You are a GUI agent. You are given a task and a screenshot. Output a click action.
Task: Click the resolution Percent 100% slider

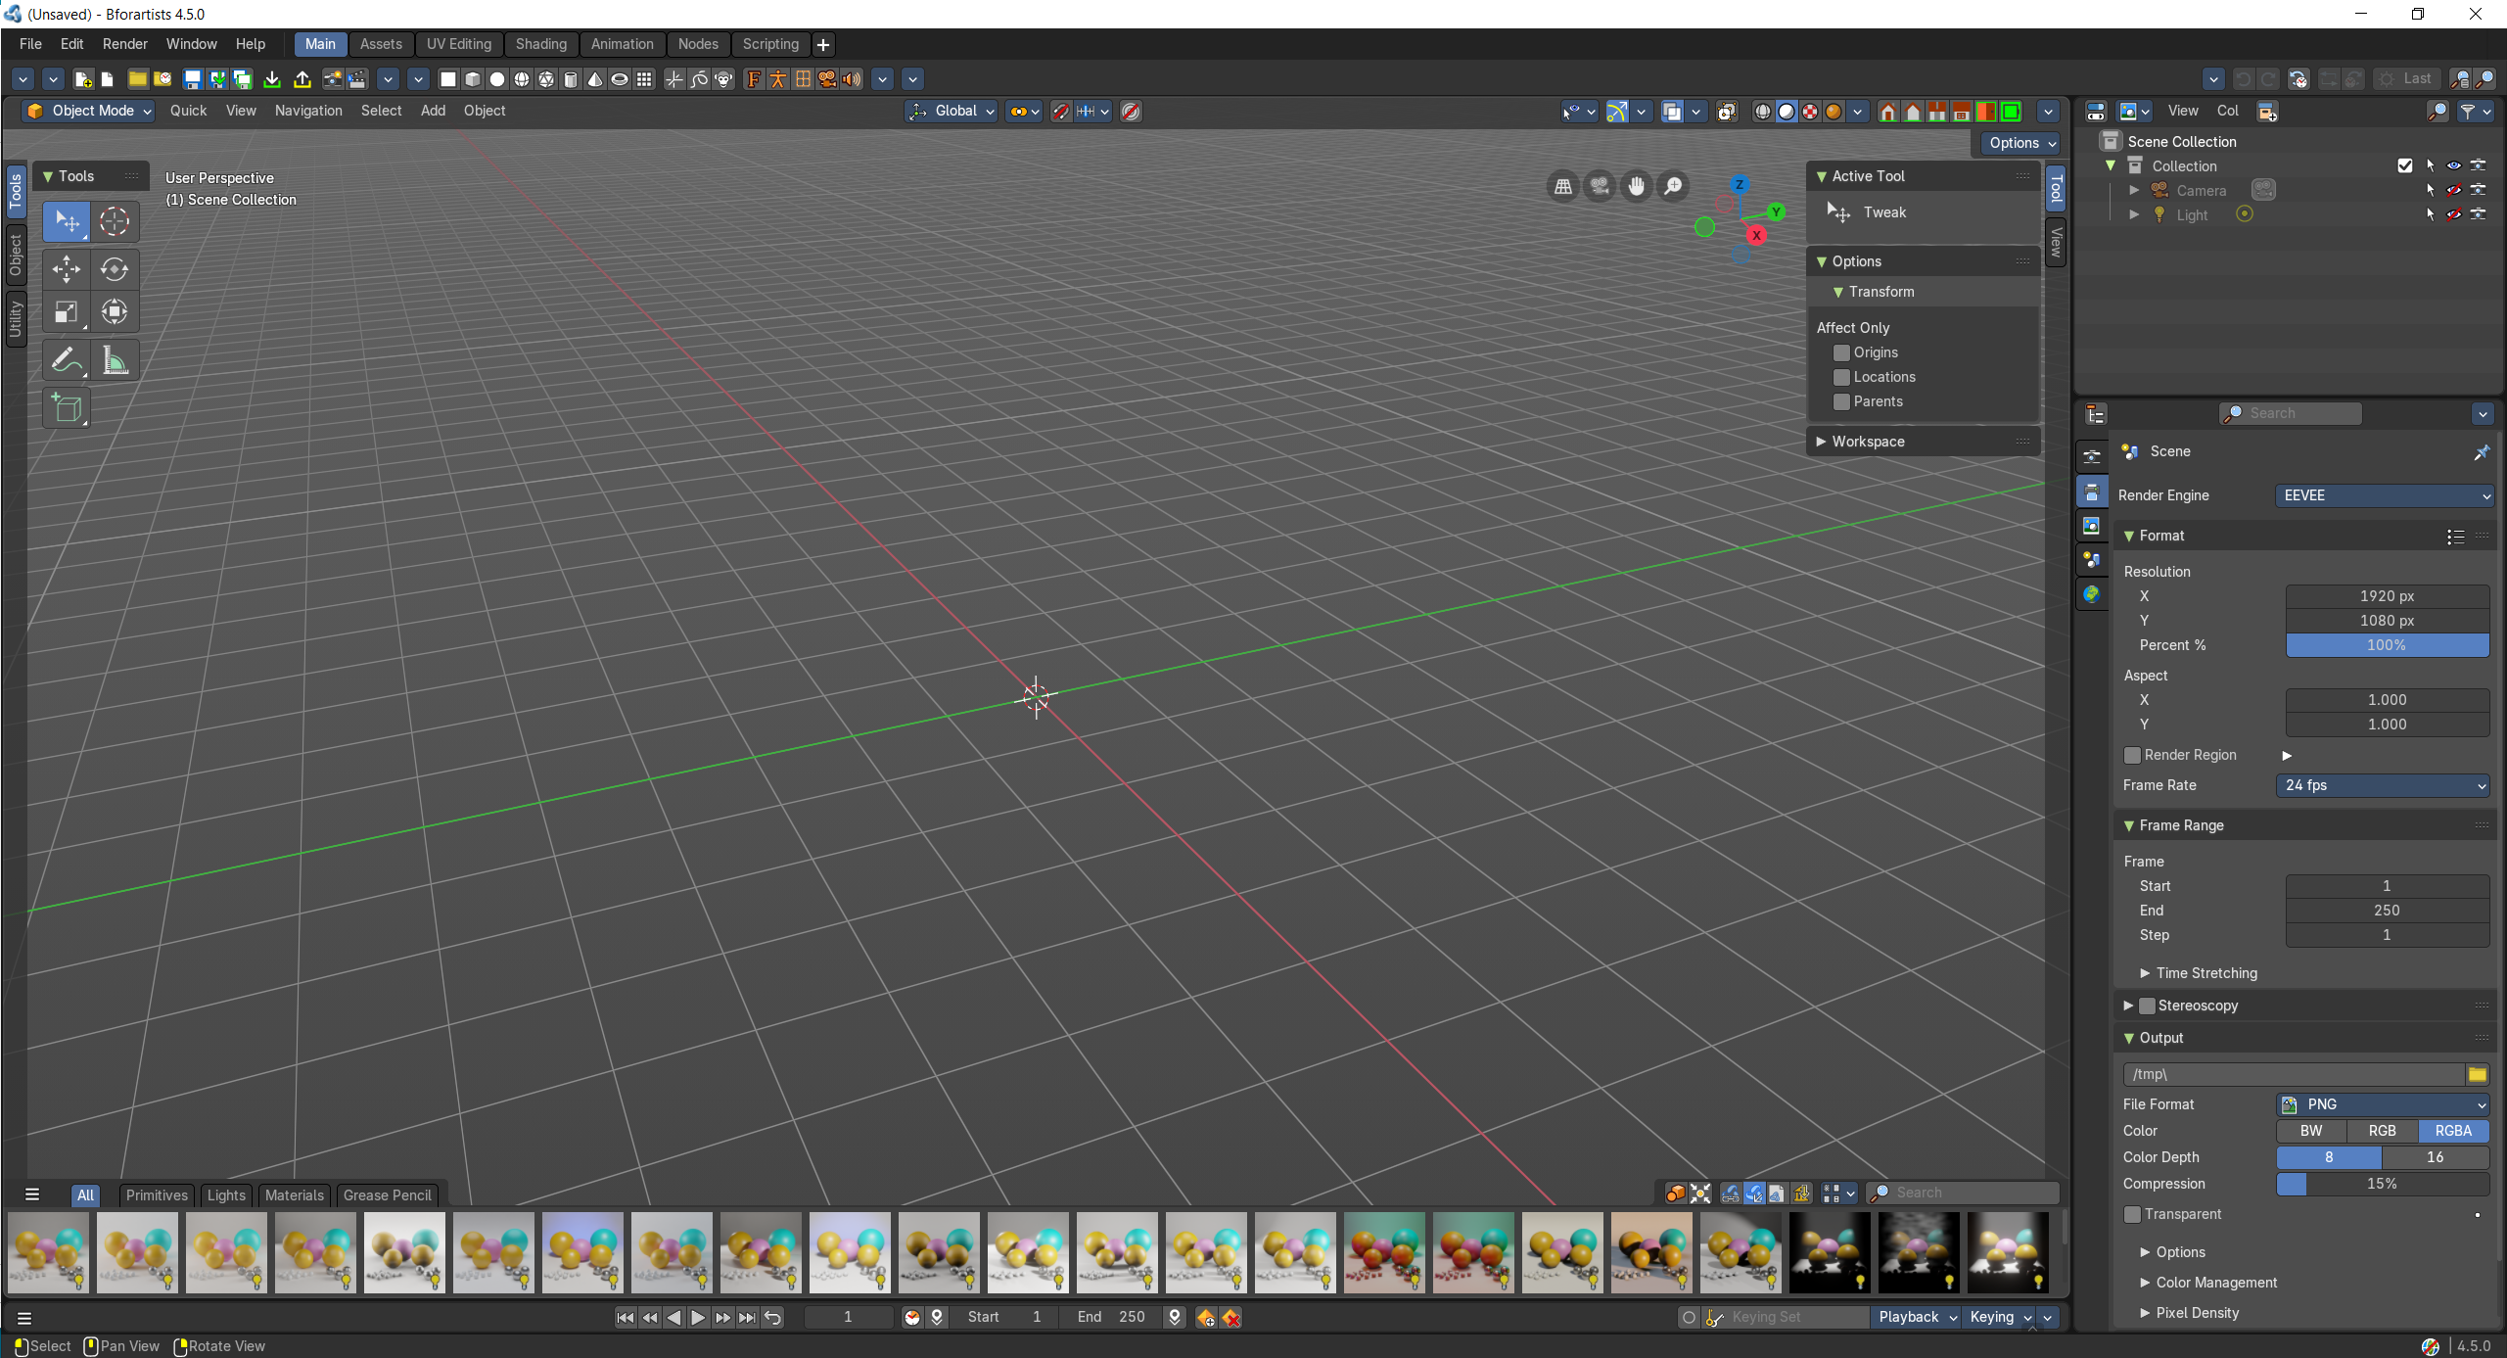[x=2387, y=645]
